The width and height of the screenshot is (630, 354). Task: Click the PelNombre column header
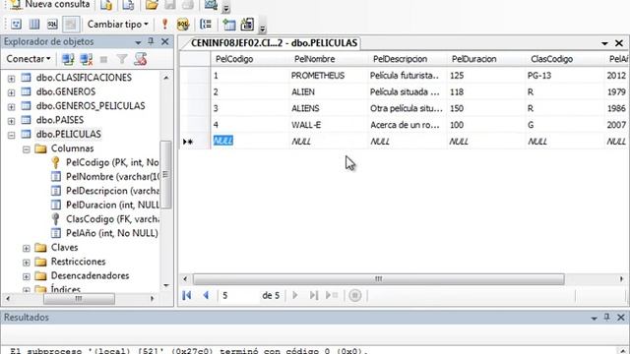click(328, 59)
